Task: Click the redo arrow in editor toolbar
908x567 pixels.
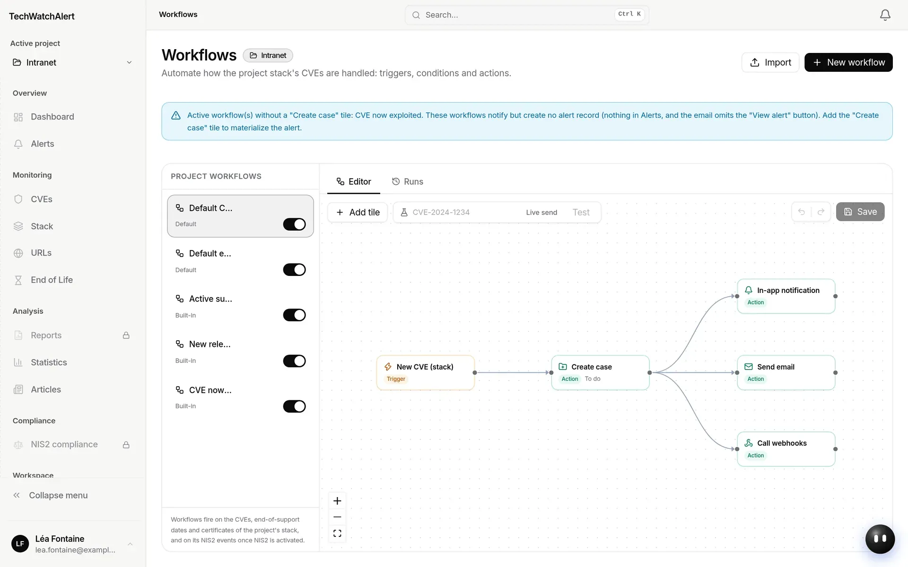Action: click(821, 212)
